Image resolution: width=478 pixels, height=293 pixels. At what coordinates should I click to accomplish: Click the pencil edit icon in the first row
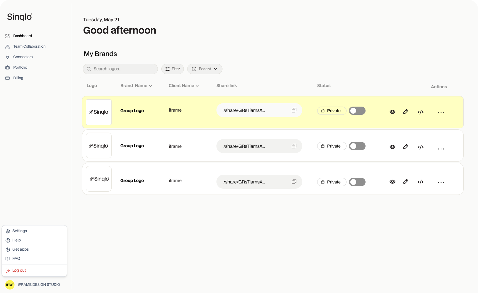[406, 112]
